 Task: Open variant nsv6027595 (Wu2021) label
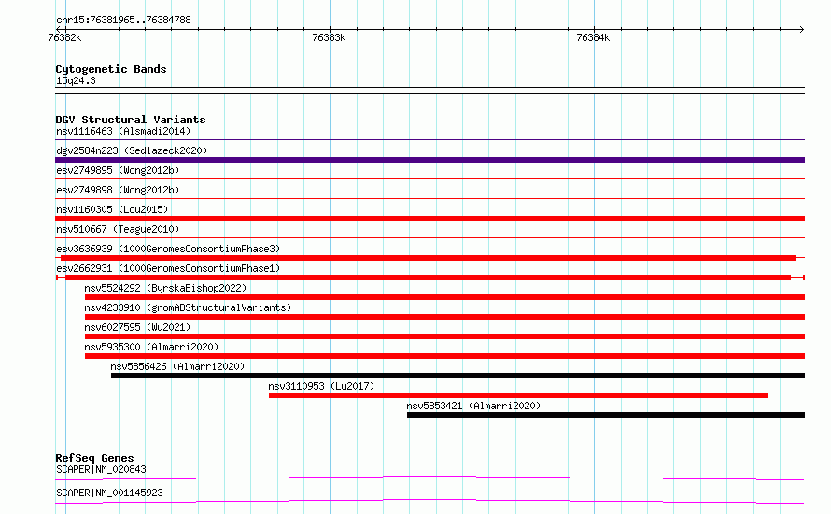tap(137, 327)
